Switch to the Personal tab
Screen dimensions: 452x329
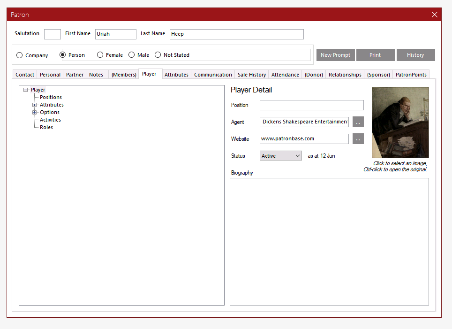[x=50, y=75]
